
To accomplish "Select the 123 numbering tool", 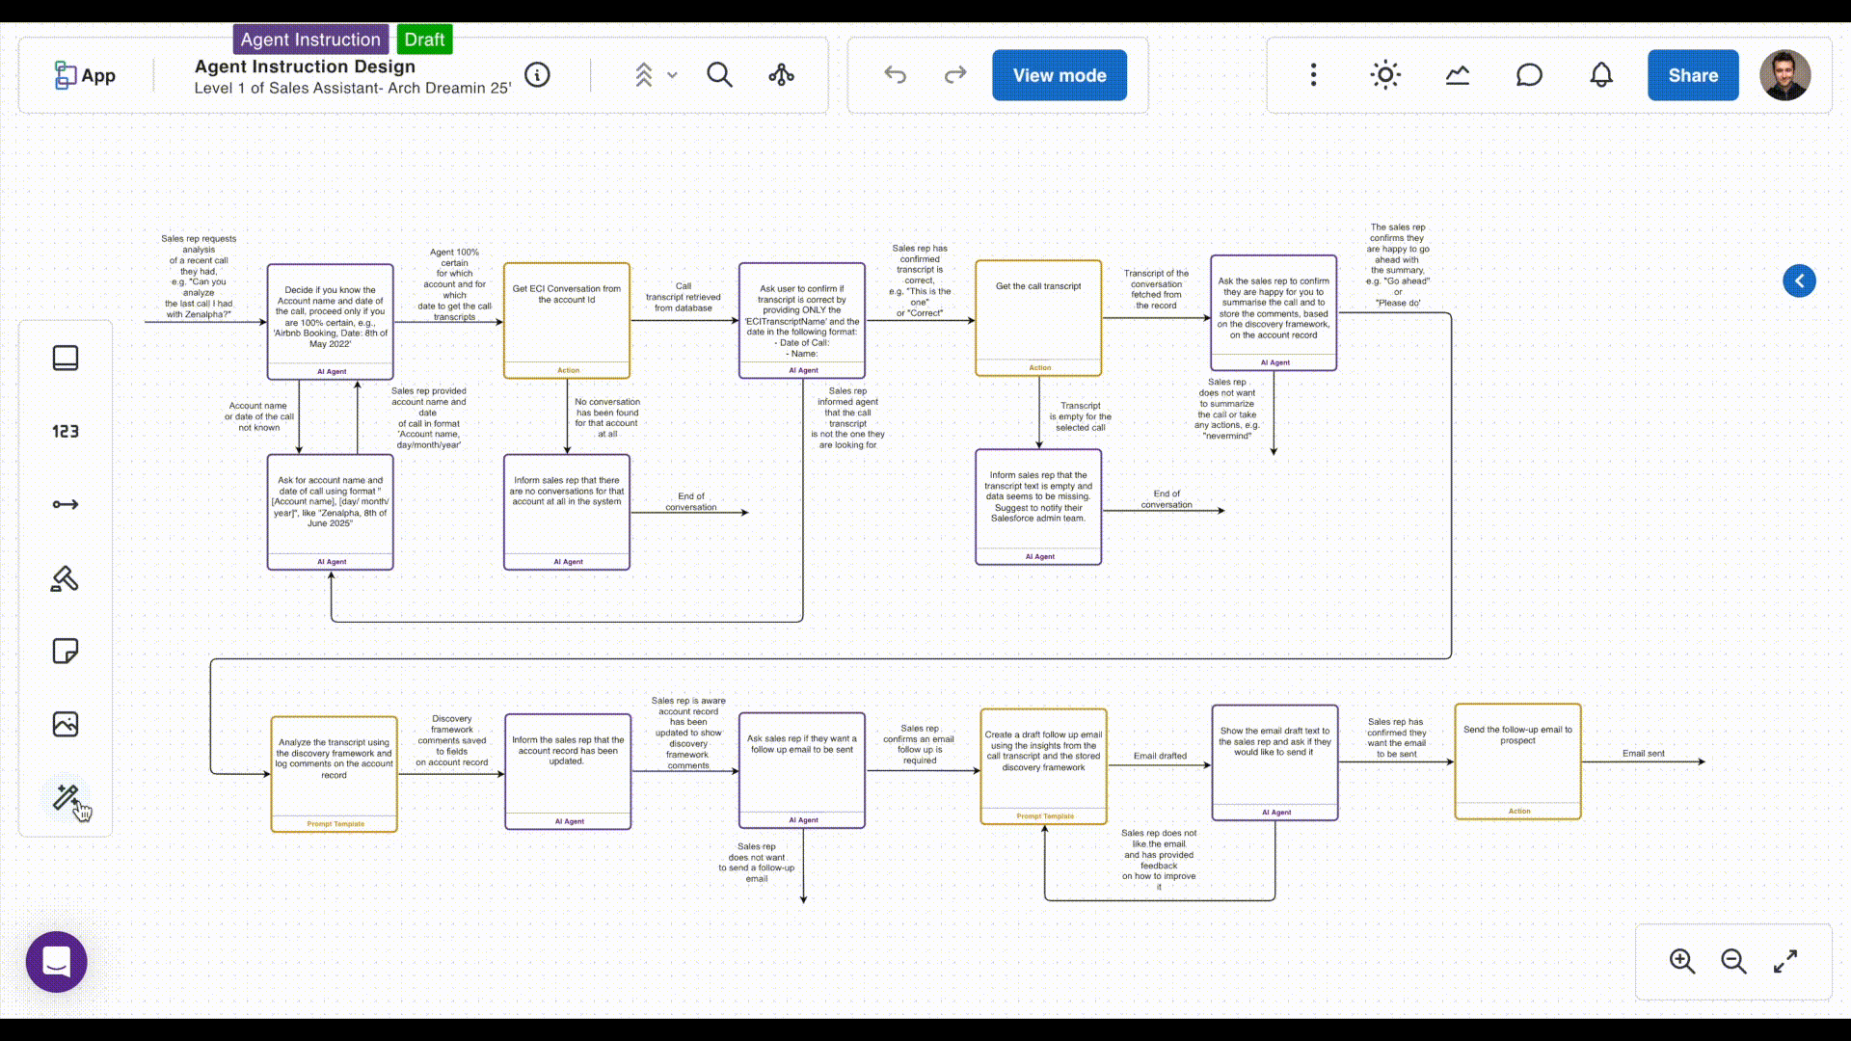I will pyautogui.click(x=65, y=431).
